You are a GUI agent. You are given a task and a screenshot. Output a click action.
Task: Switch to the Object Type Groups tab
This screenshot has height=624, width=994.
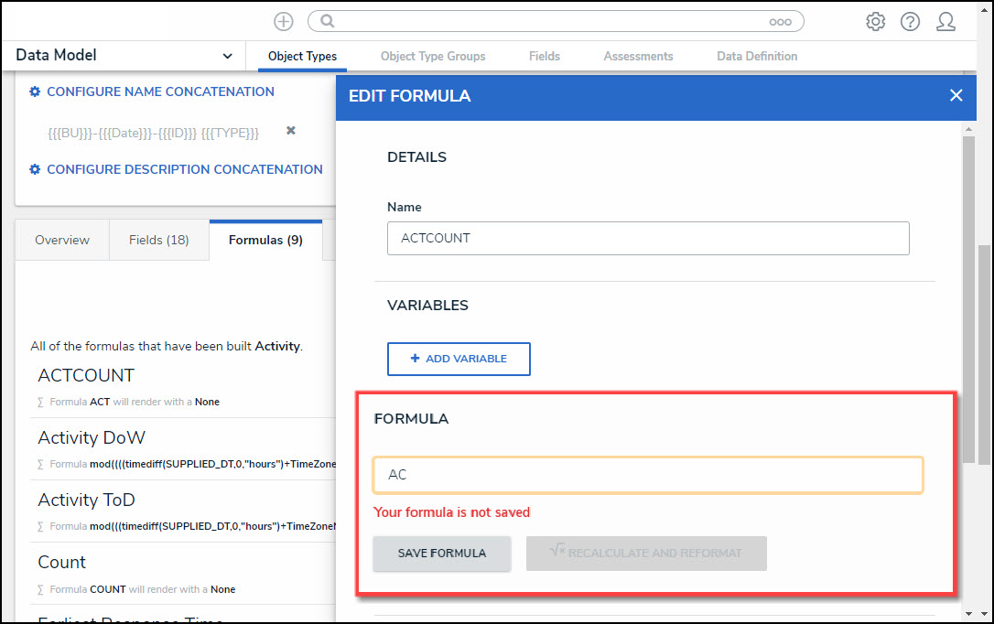pos(433,56)
